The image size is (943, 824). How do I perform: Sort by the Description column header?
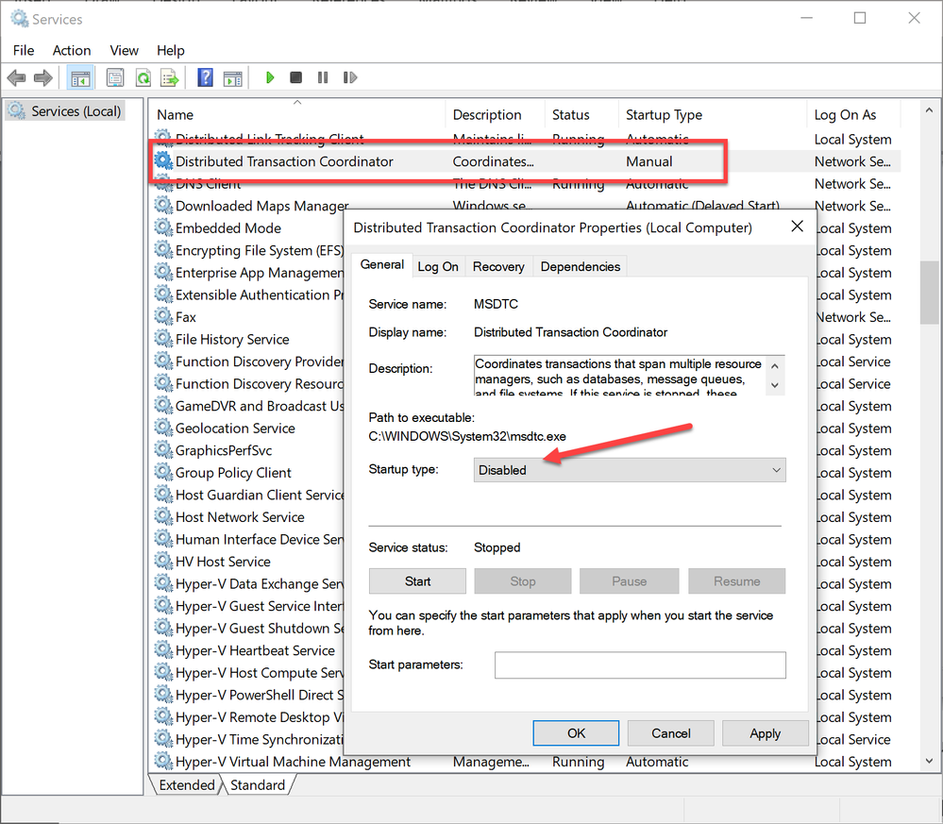[495, 114]
